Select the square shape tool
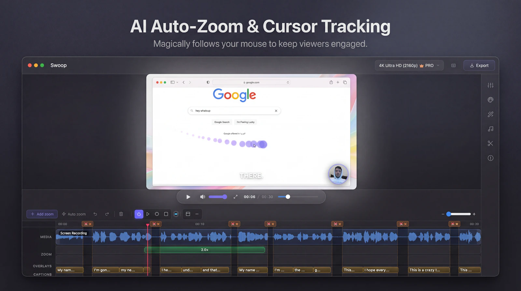 (166, 214)
